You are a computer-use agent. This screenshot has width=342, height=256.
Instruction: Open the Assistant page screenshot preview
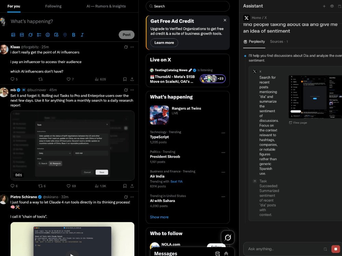click(x=315, y=97)
